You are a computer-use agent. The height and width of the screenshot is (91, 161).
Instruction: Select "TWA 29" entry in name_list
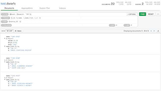[13, 81]
